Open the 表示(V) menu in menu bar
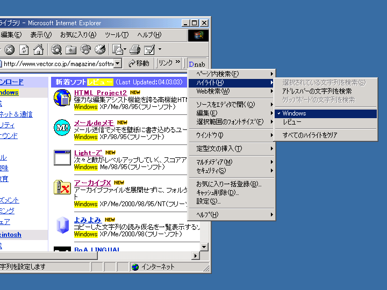Screen dimensions: 387x290 pos(41,35)
